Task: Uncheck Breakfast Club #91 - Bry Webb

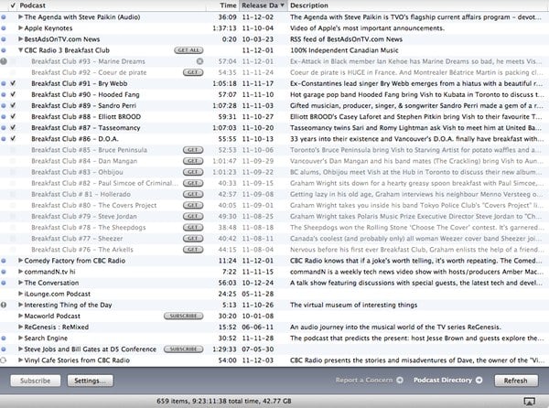Action: [x=13, y=83]
